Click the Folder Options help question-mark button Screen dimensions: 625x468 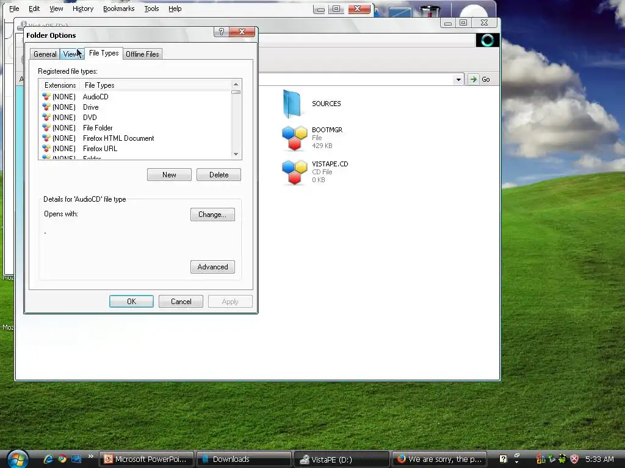click(x=221, y=32)
